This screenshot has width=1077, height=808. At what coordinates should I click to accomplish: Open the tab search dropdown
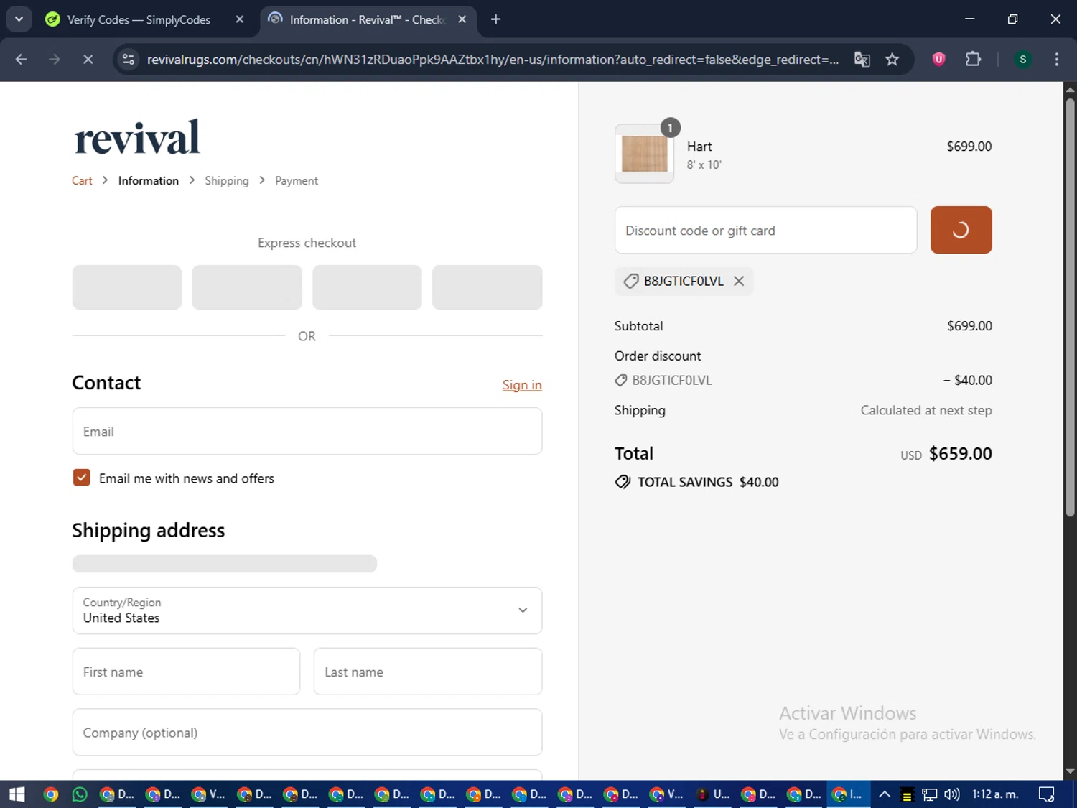19,19
